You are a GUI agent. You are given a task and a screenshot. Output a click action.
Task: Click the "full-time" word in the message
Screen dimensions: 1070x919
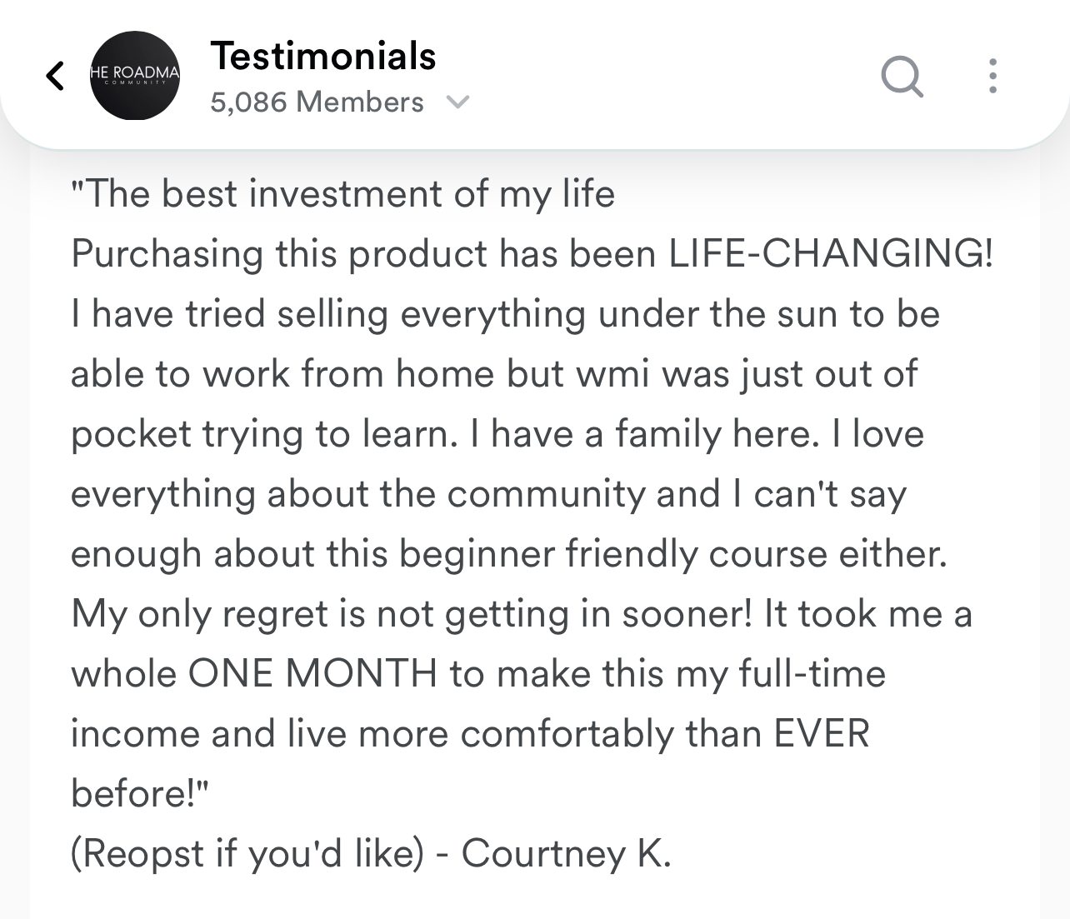pyautogui.click(x=812, y=674)
